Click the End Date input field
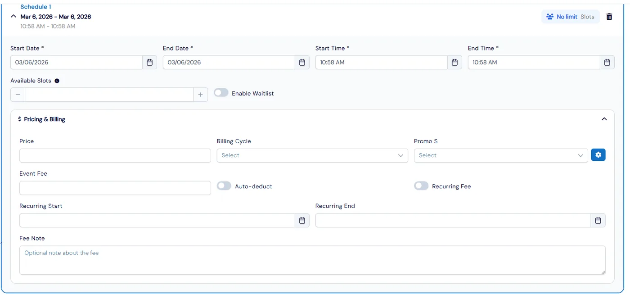Viewport: 630px width, 295px height. [229, 62]
